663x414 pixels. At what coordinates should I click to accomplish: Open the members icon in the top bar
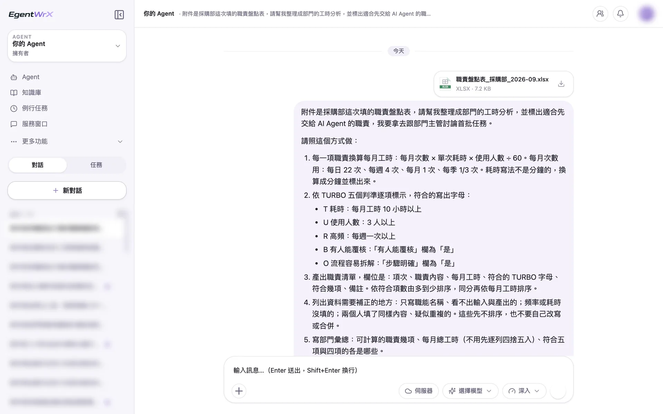[600, 14]
